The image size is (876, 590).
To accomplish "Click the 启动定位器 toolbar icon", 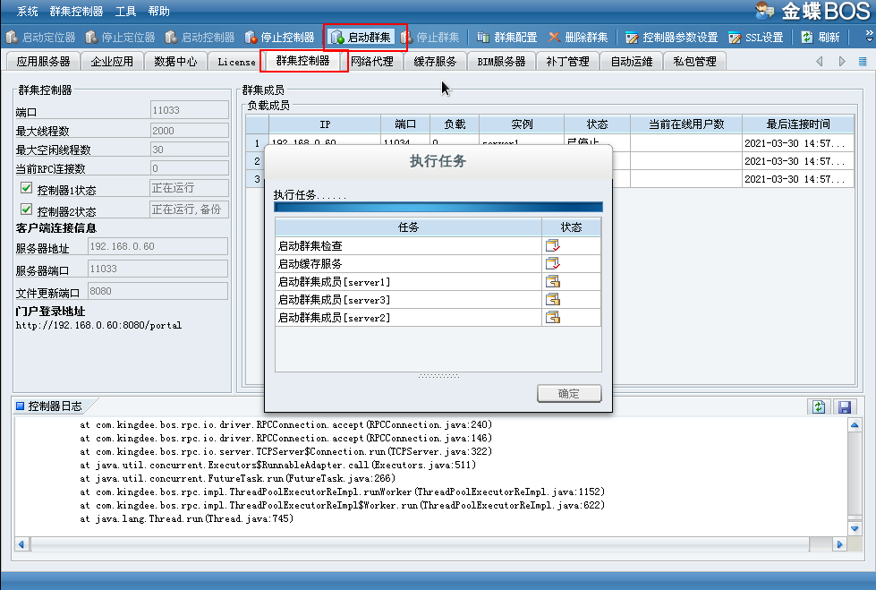I will (12, 37).
